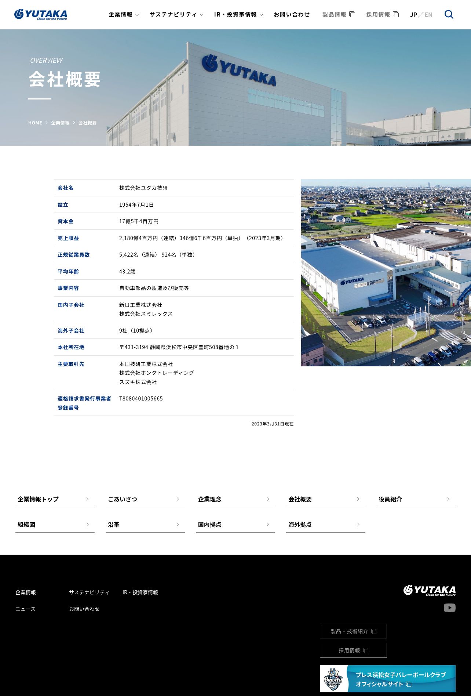Open the 企業情報トップ link
Viewport: 471px width, 696px height.
[x=55, y=499]
